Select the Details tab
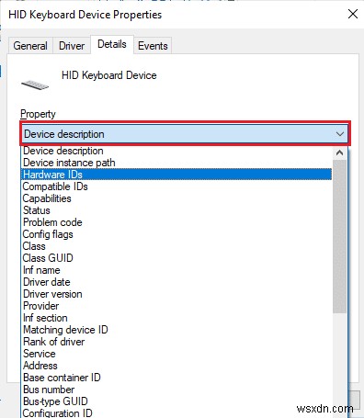Image resolution: width=364 pixels, height=418 pixels. (112, 44)
